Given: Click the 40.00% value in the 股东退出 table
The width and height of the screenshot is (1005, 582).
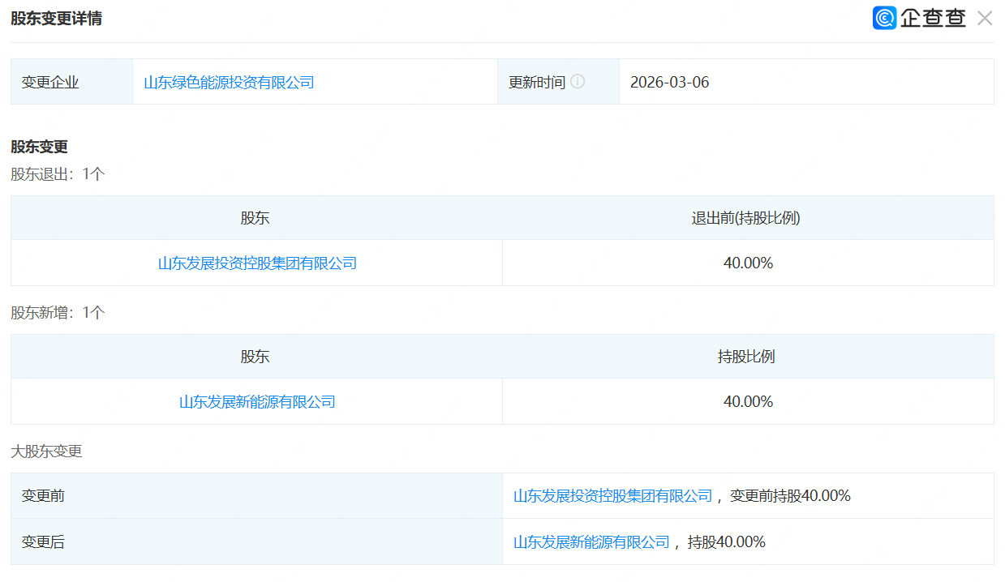Looking at the screenshot, I should [x=748, y=263].
